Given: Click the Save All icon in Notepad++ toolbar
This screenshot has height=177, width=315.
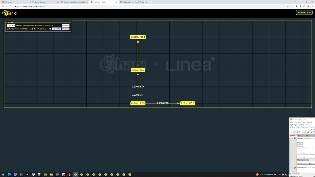Looking at the screenshot, I should pyautogui.click(x=299, y=132).
